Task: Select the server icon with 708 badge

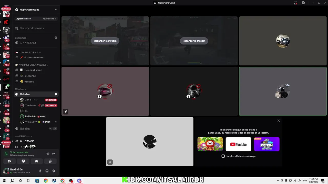Action: (x=6, y=111)
